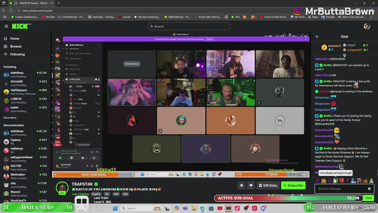This screenshot has height=213, width=378.
Task: Click the 420 tag
Action: point(125,194)
